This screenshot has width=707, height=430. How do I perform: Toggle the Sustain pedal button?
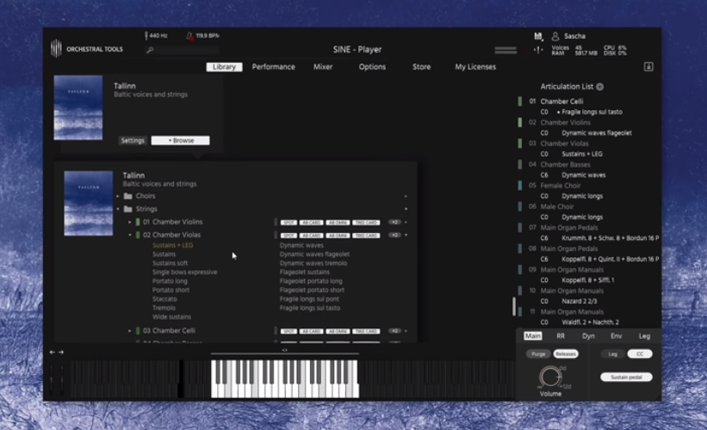click(626, 378)
